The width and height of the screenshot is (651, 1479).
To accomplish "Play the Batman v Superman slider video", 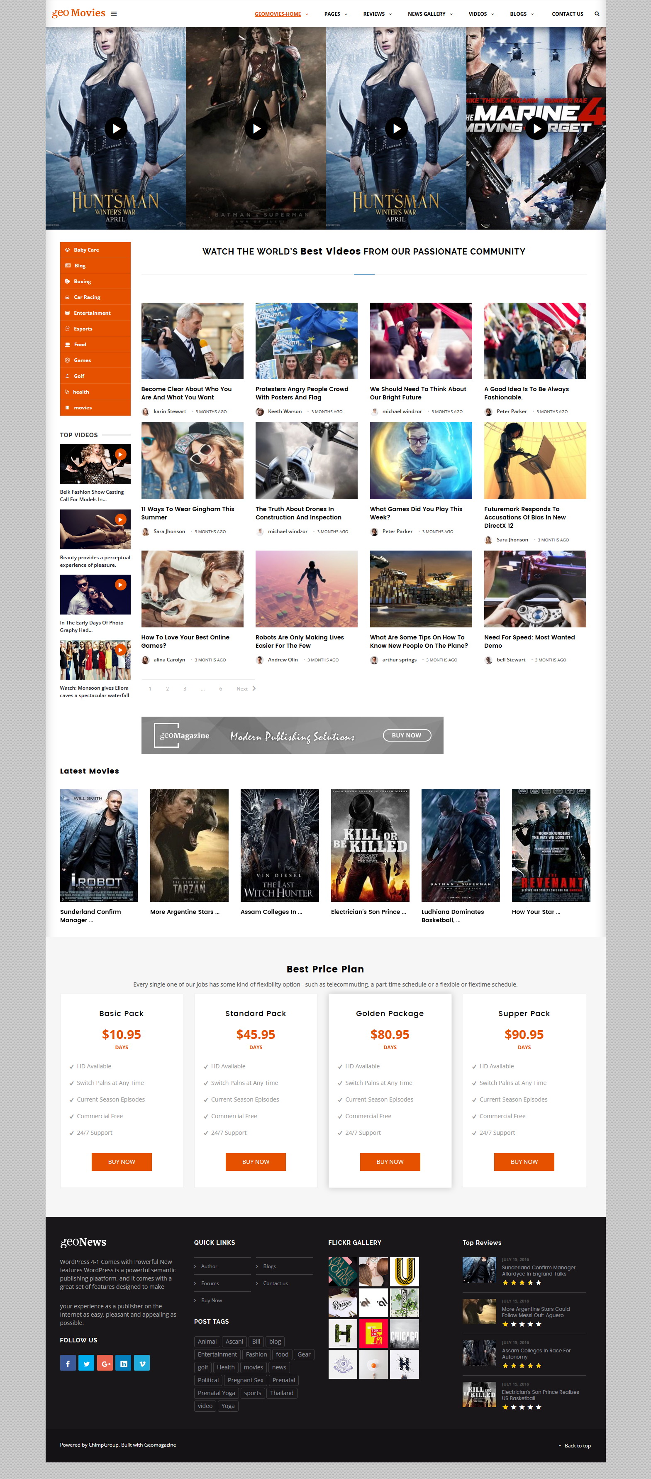I will click(256, 129).
